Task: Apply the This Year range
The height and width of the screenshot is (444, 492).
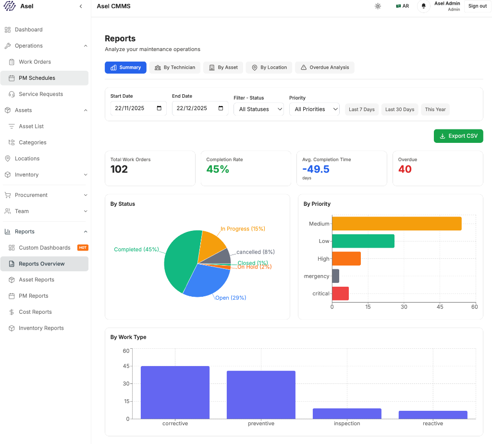Action: tap(435, 109)
